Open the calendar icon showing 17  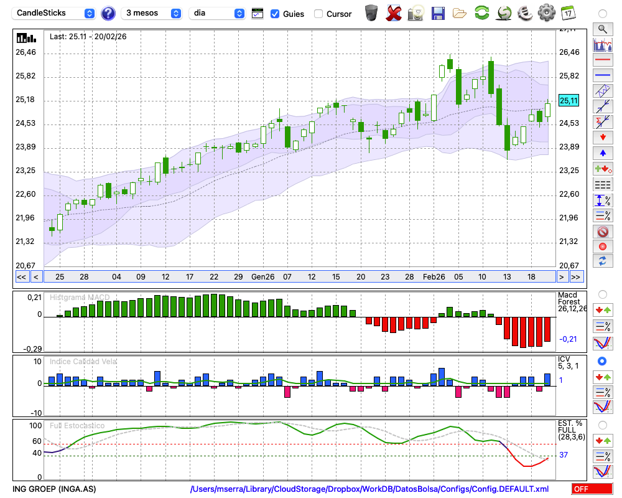[568, 12]
